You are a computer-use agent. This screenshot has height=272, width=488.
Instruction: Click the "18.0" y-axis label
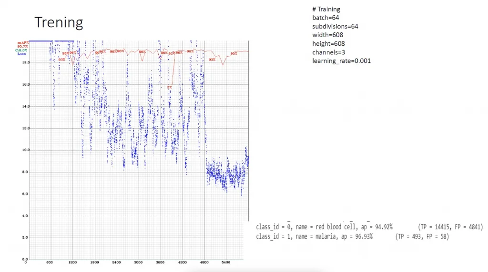[x=26, y=62]
